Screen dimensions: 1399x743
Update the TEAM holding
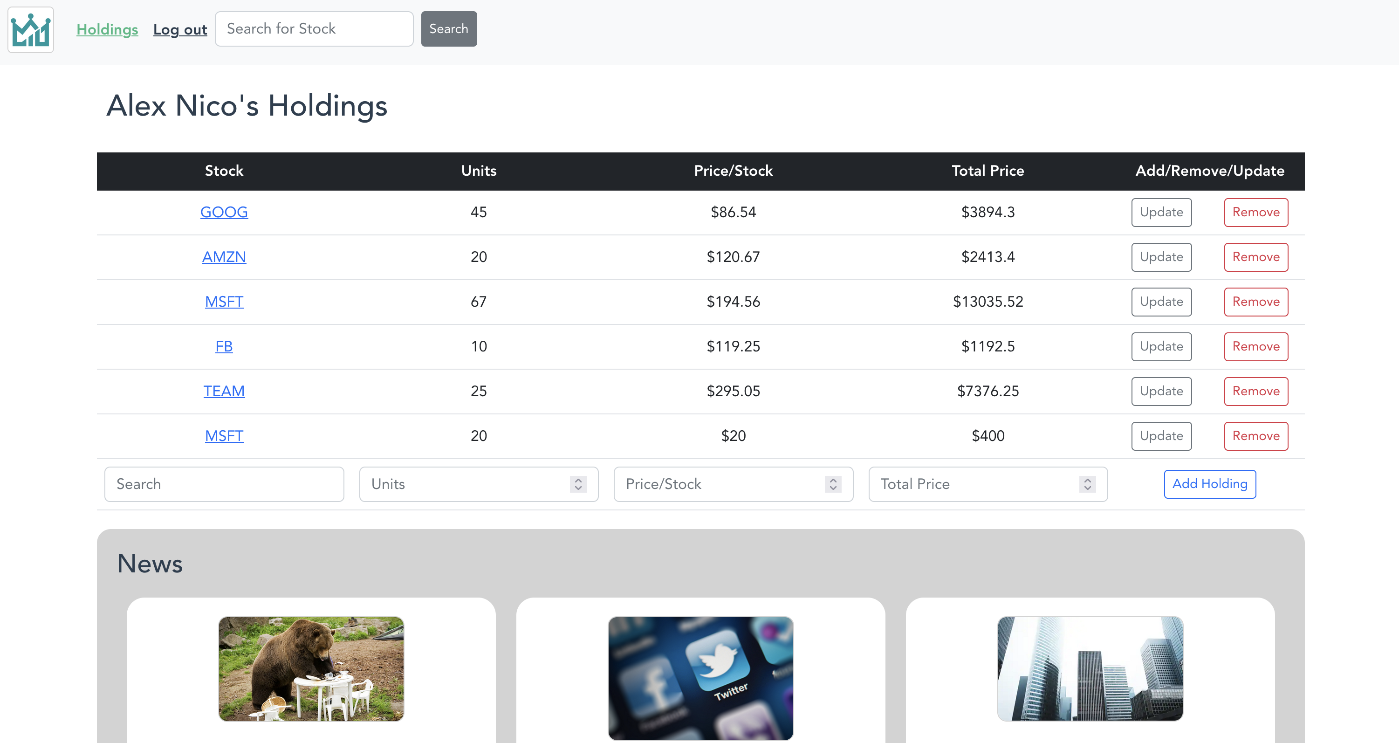pyautogui.click(x=1161, y=391)
